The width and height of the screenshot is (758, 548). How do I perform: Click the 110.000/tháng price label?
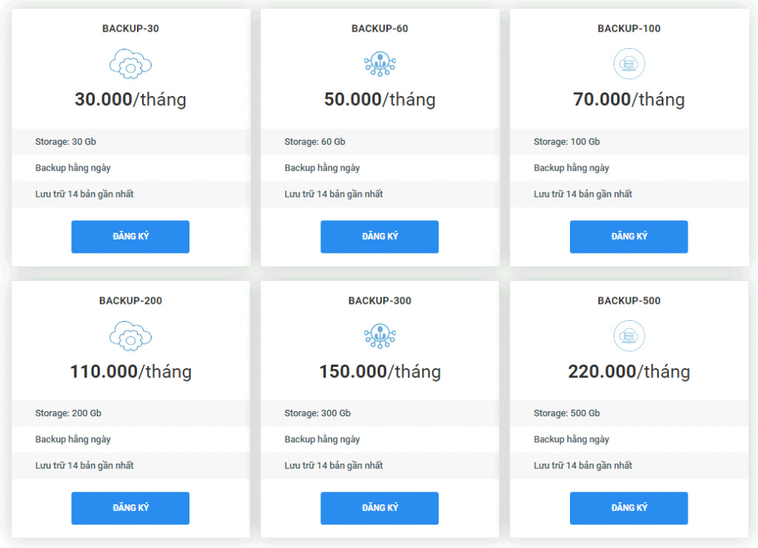(130, 371)
